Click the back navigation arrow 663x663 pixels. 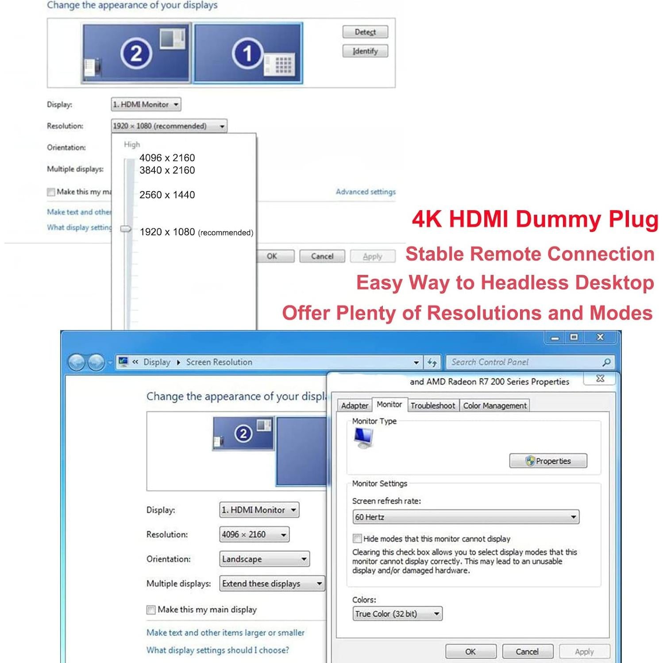click(x=76, y=362)
